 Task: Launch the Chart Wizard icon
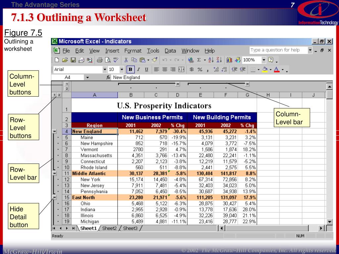229,60
